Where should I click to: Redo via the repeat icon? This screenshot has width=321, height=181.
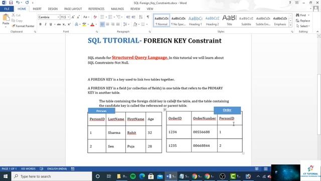tap(27, 3)
